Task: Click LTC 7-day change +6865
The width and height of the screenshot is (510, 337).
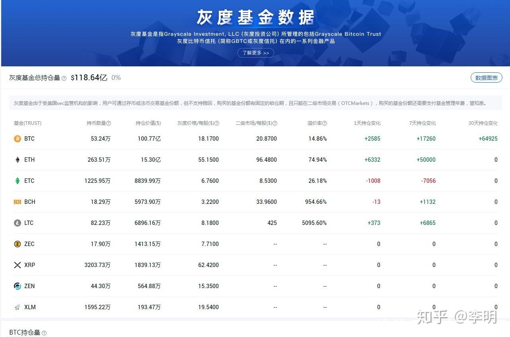Action: (x=428, y=223)
